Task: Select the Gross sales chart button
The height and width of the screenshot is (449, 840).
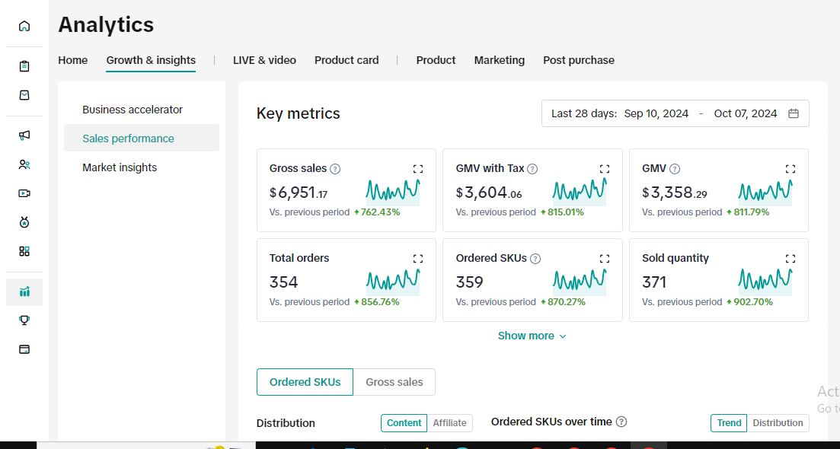Action: click(x=394, y=382)
